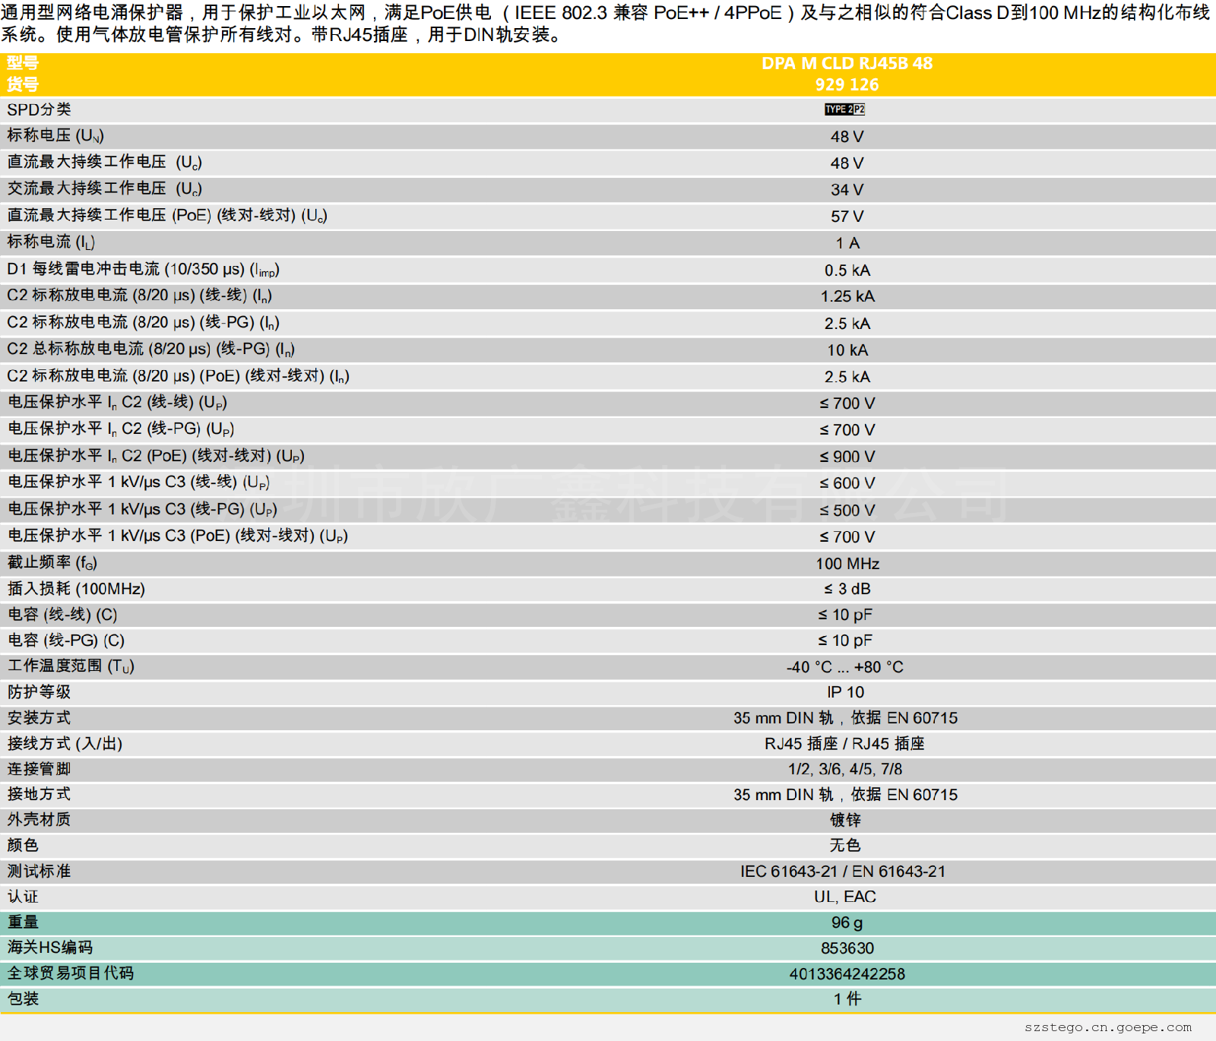
Task: Select the 57 V PoE voltage value
Action: click(x=847, y=217)
